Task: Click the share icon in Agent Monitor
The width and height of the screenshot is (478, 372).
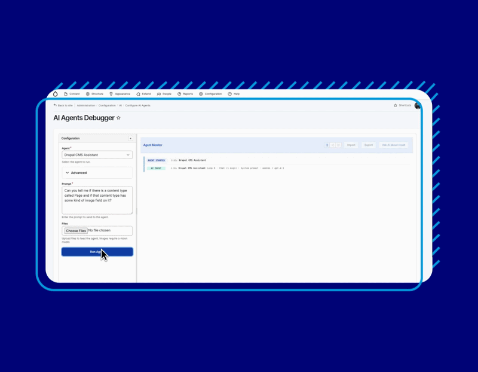Action: pyautogui.click(x=333, y=145)
